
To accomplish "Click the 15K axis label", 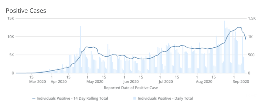I will click(x=11, y=18).
